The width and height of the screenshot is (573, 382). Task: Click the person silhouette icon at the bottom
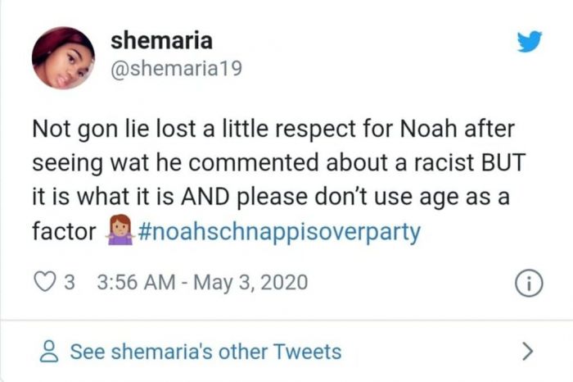point(47,352)
